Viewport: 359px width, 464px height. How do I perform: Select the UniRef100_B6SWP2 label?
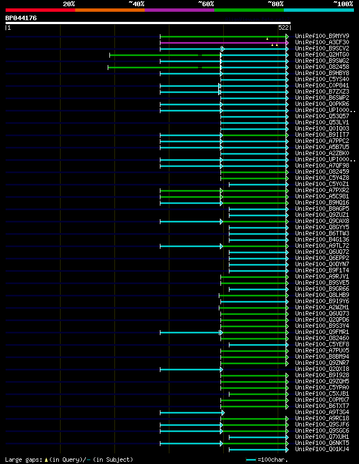pyautogui.click(x=322, y=98)
